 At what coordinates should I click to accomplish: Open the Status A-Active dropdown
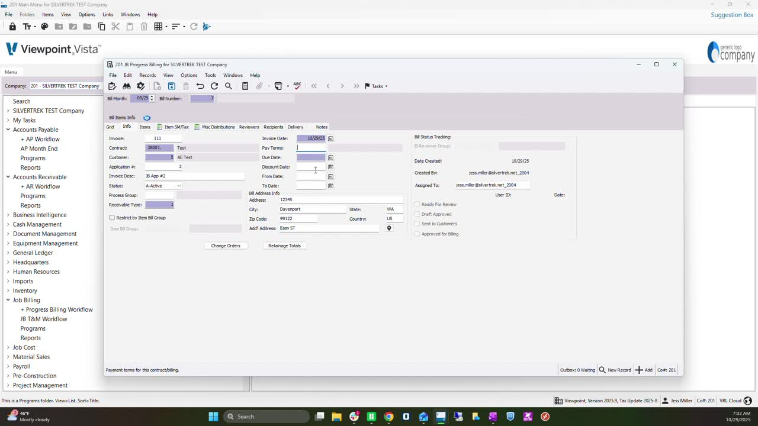[x=163, y=186]
